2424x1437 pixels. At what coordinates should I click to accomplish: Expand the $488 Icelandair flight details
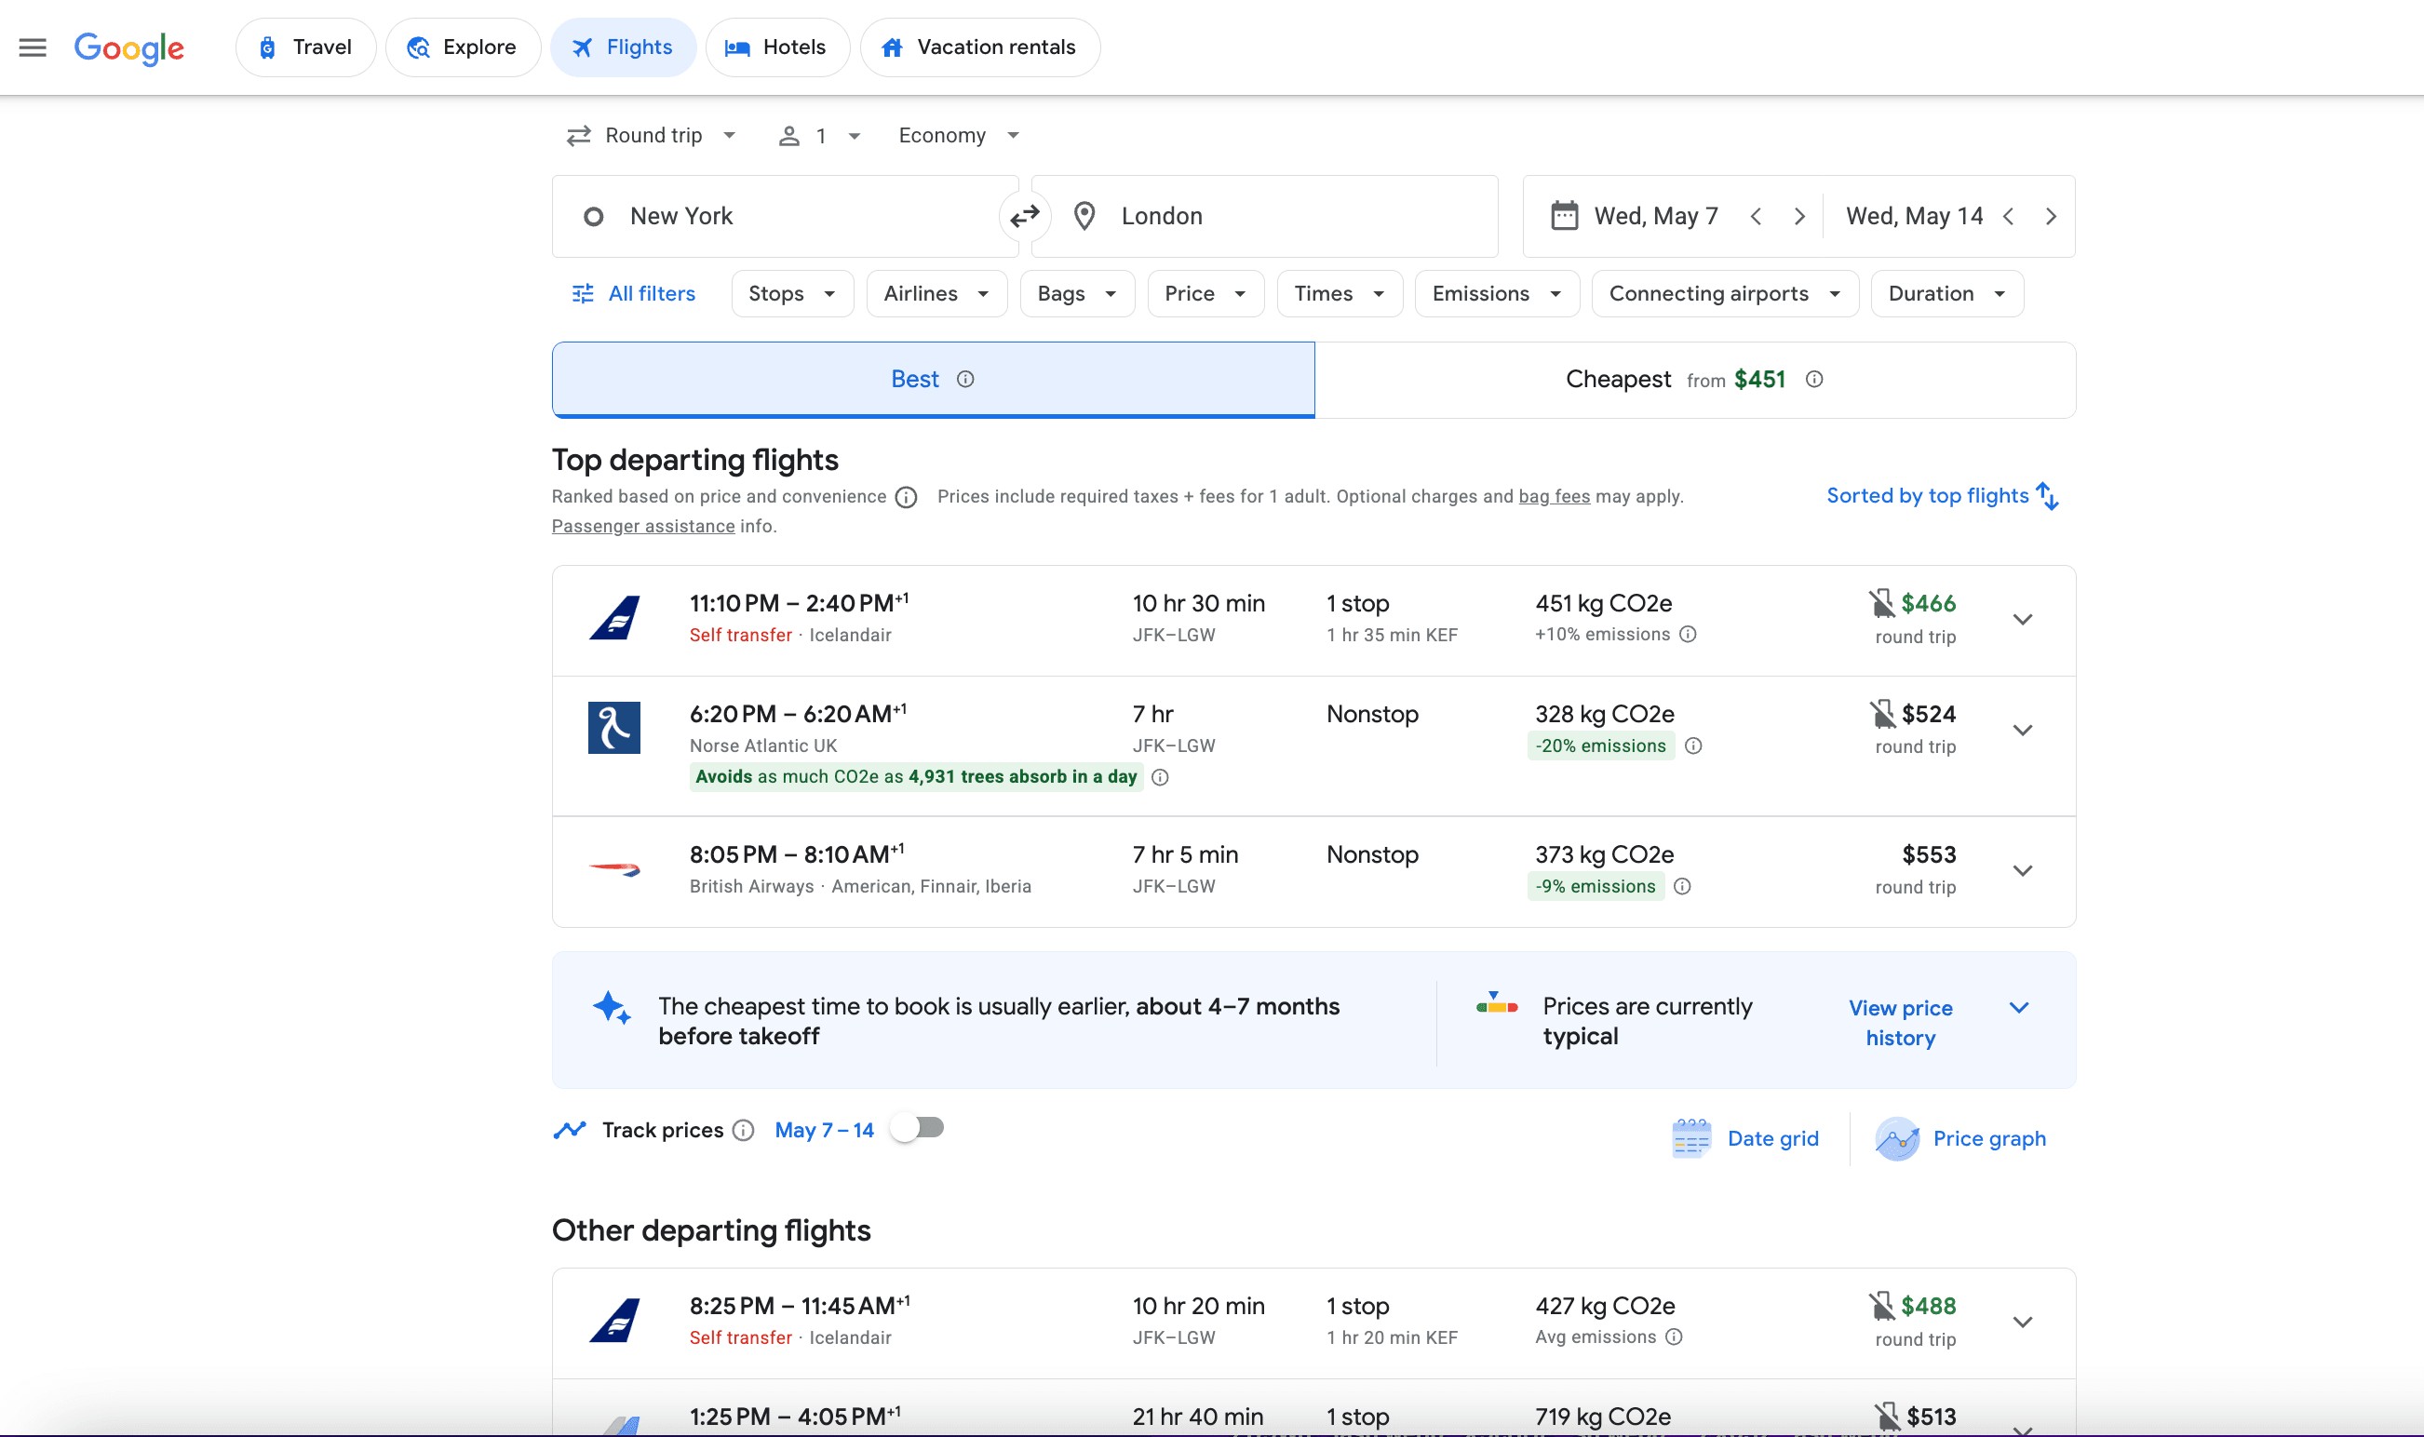2022,1321
